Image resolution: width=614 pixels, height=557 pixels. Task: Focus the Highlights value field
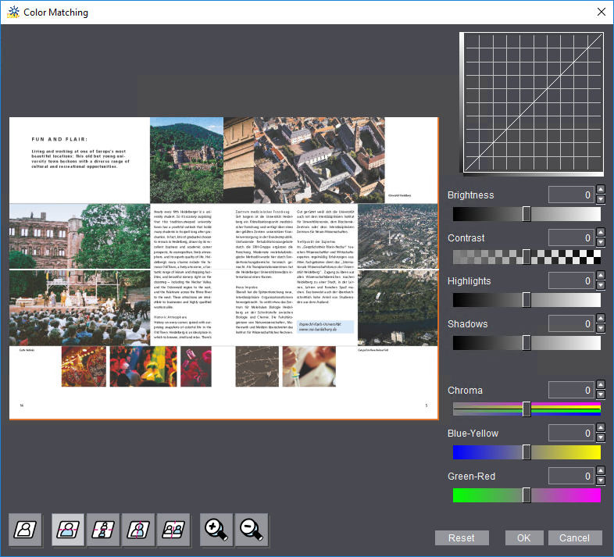(571, 281)
